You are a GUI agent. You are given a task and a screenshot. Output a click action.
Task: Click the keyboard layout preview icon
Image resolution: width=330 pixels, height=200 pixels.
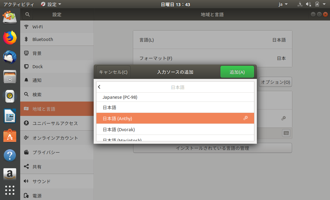(286, 133)
